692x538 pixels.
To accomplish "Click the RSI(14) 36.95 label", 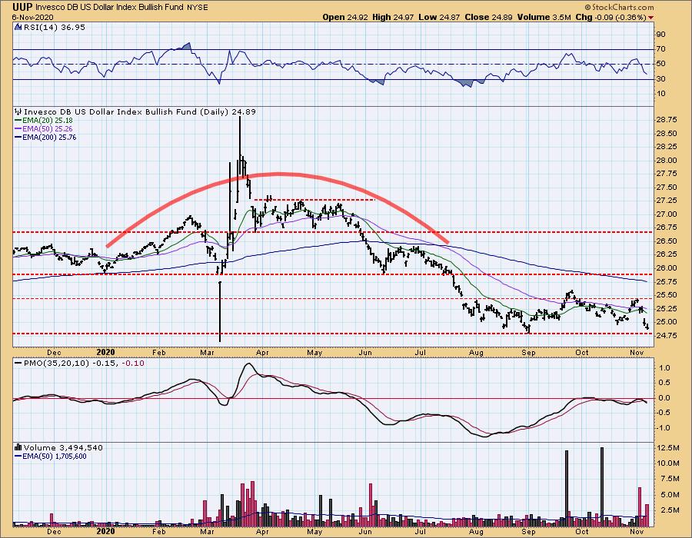I will click(x=55, y=28).
